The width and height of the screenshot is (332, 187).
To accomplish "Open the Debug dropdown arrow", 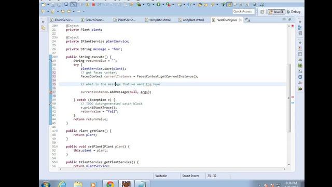I will point(154,5).
